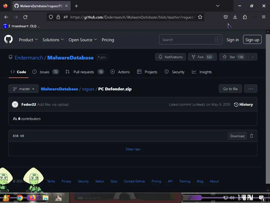Go back with the browser back arrow
The width and height of the screenshot is (270, 203).
click(6, 17)
